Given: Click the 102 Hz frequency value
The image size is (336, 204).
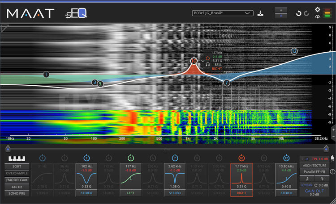Looking at the screenshot, I should [x=86, y=166].
